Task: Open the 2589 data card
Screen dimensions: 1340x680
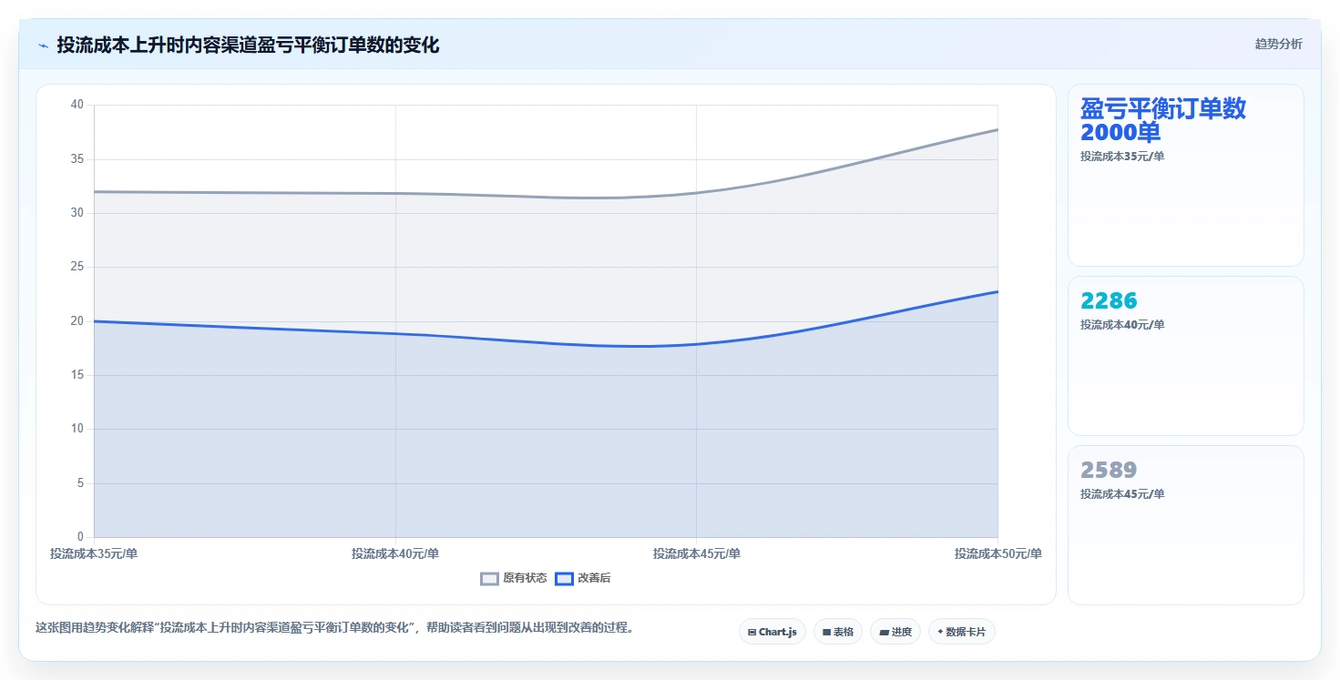Action: pos(1185,525)
